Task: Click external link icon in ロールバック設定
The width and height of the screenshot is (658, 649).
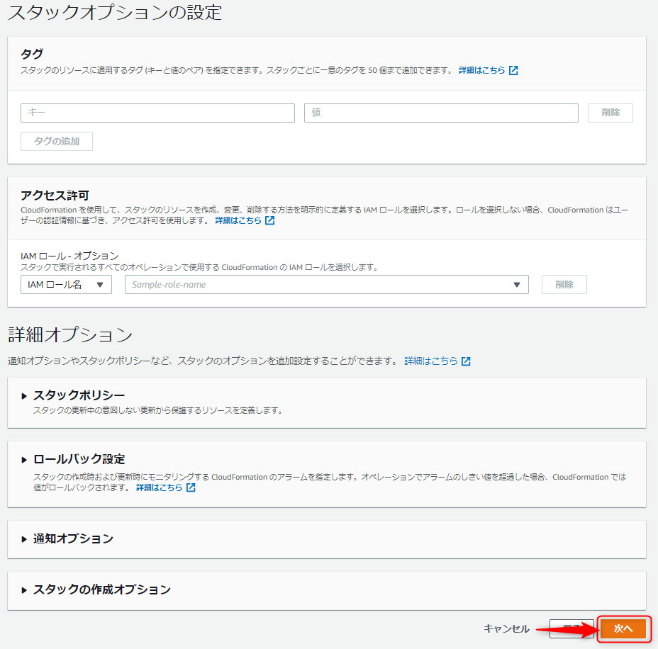Action: pyautogui.click(x=191, y=487)
